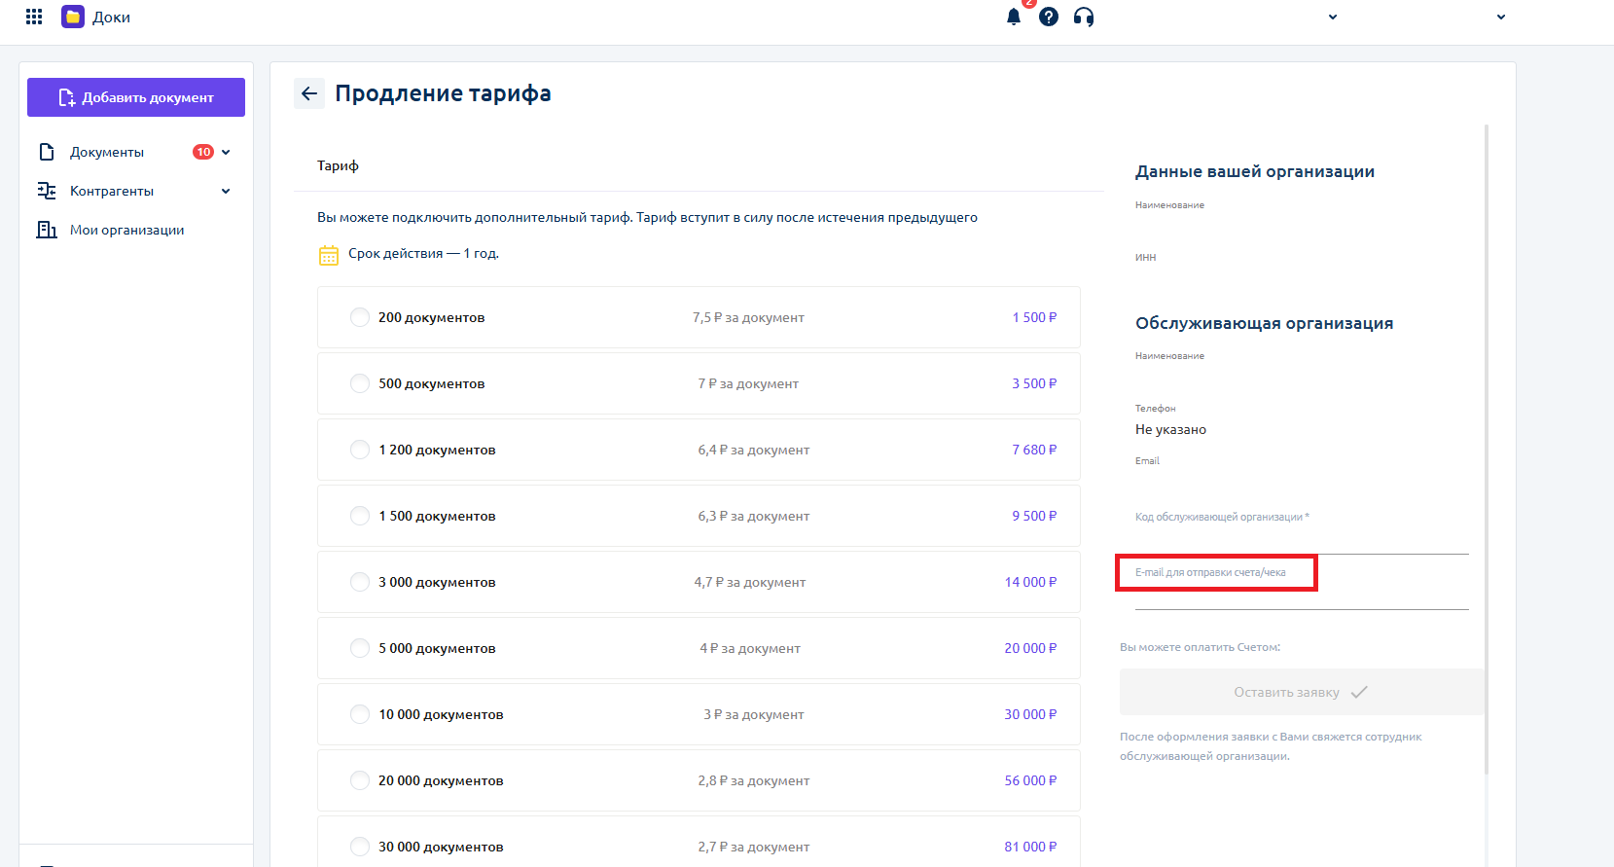Open the rightmost header dropdown arrow
Screen dimensions: 1614x867
(x=1501, y=17)
